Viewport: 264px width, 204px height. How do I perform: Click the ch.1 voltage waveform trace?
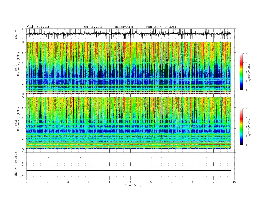(x=128, y=34)
